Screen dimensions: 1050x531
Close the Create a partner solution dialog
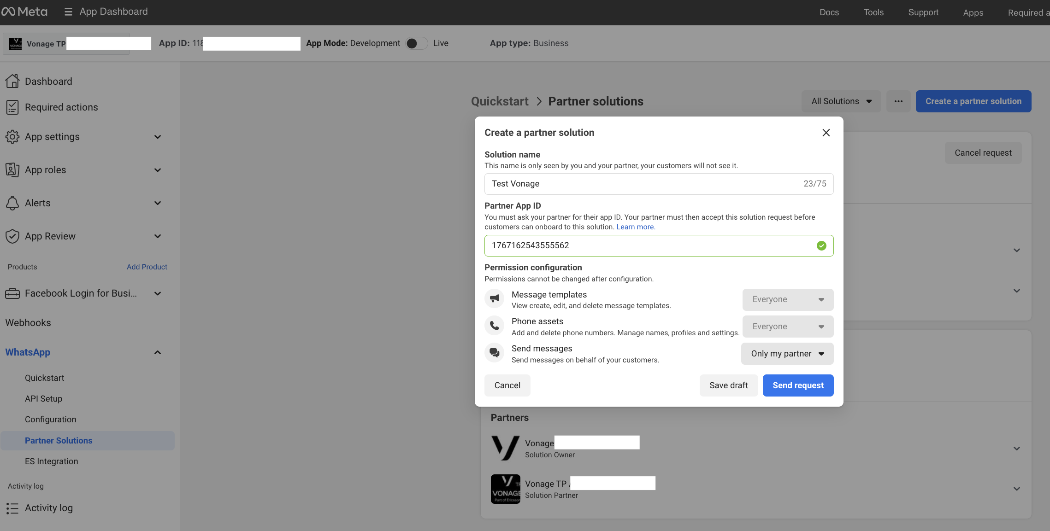pos(826,133)
